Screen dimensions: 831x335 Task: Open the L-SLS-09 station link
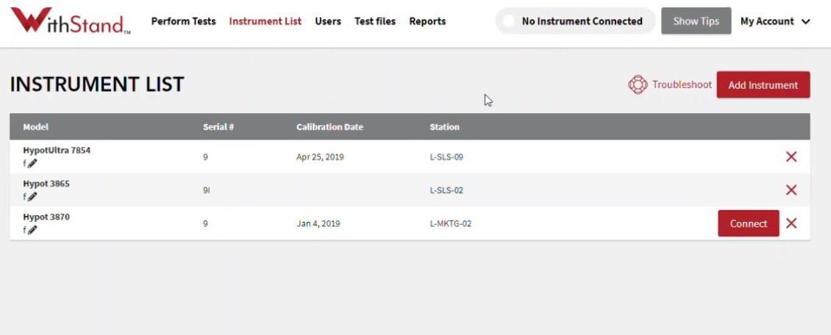pos(446,156)
